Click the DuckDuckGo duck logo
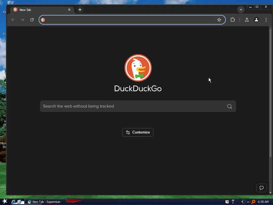This screenshot has height=205, width=273. click(x=138, y=68)
